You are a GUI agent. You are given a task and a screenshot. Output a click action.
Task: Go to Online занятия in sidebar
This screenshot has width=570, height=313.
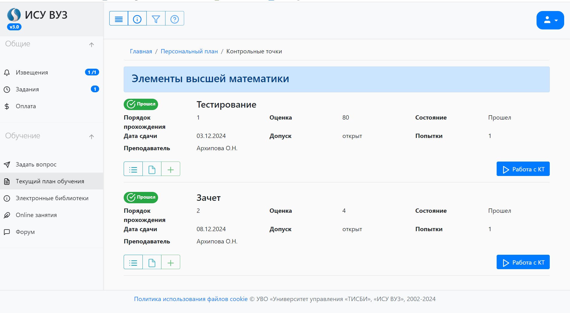click(x=36, y=215)
